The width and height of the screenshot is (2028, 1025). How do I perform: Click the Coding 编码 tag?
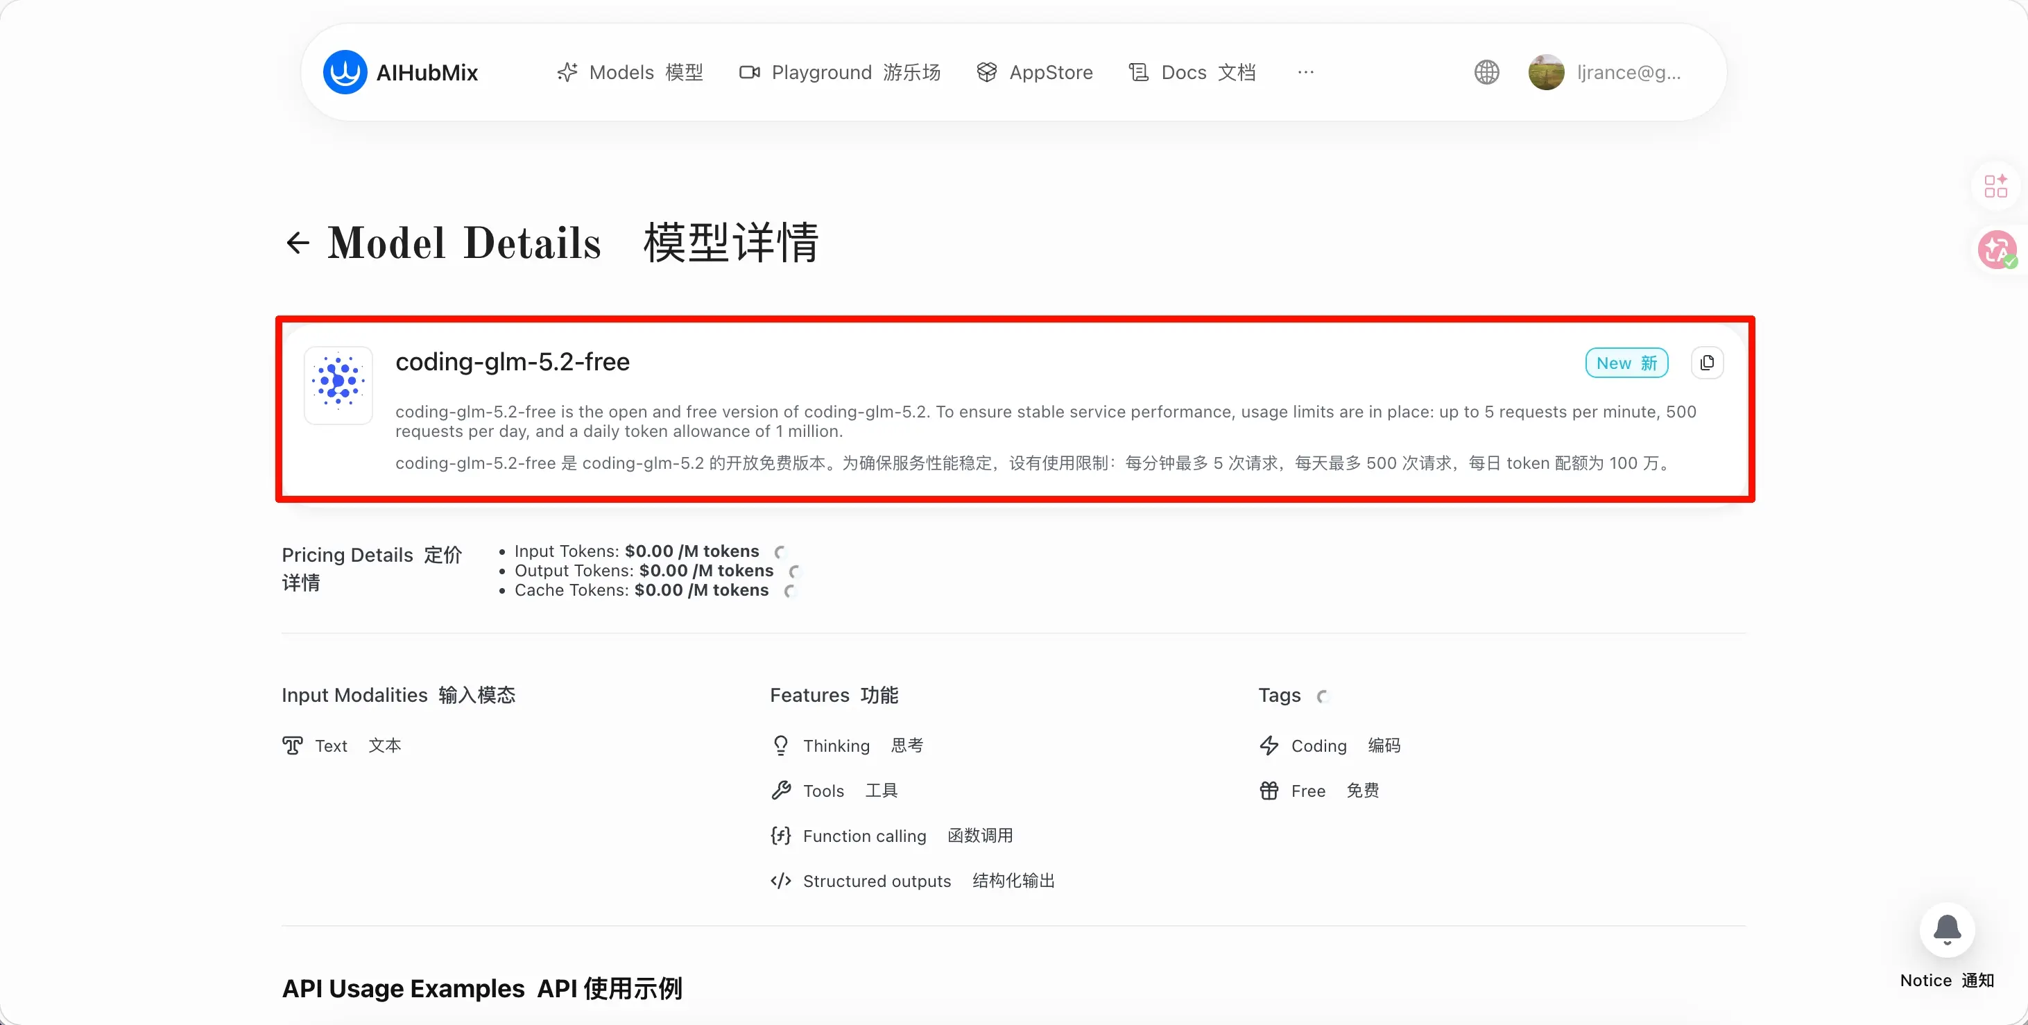point(1346,746)
